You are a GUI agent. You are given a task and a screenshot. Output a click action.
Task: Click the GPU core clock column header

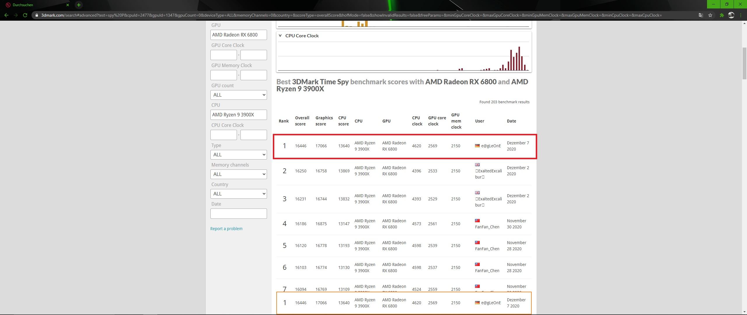tap(437, 121)
